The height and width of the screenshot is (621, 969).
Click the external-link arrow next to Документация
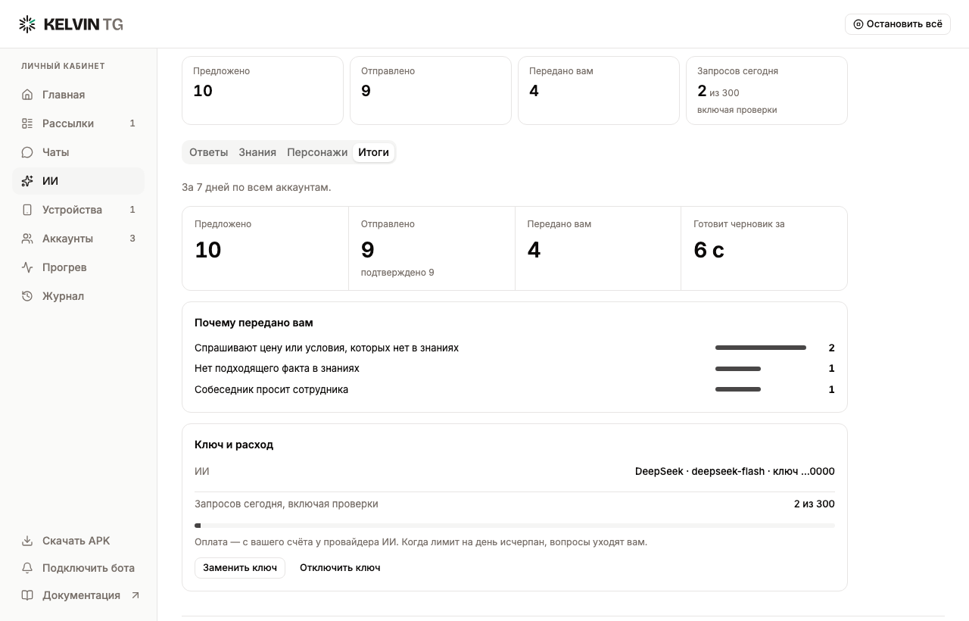[136, 595]
